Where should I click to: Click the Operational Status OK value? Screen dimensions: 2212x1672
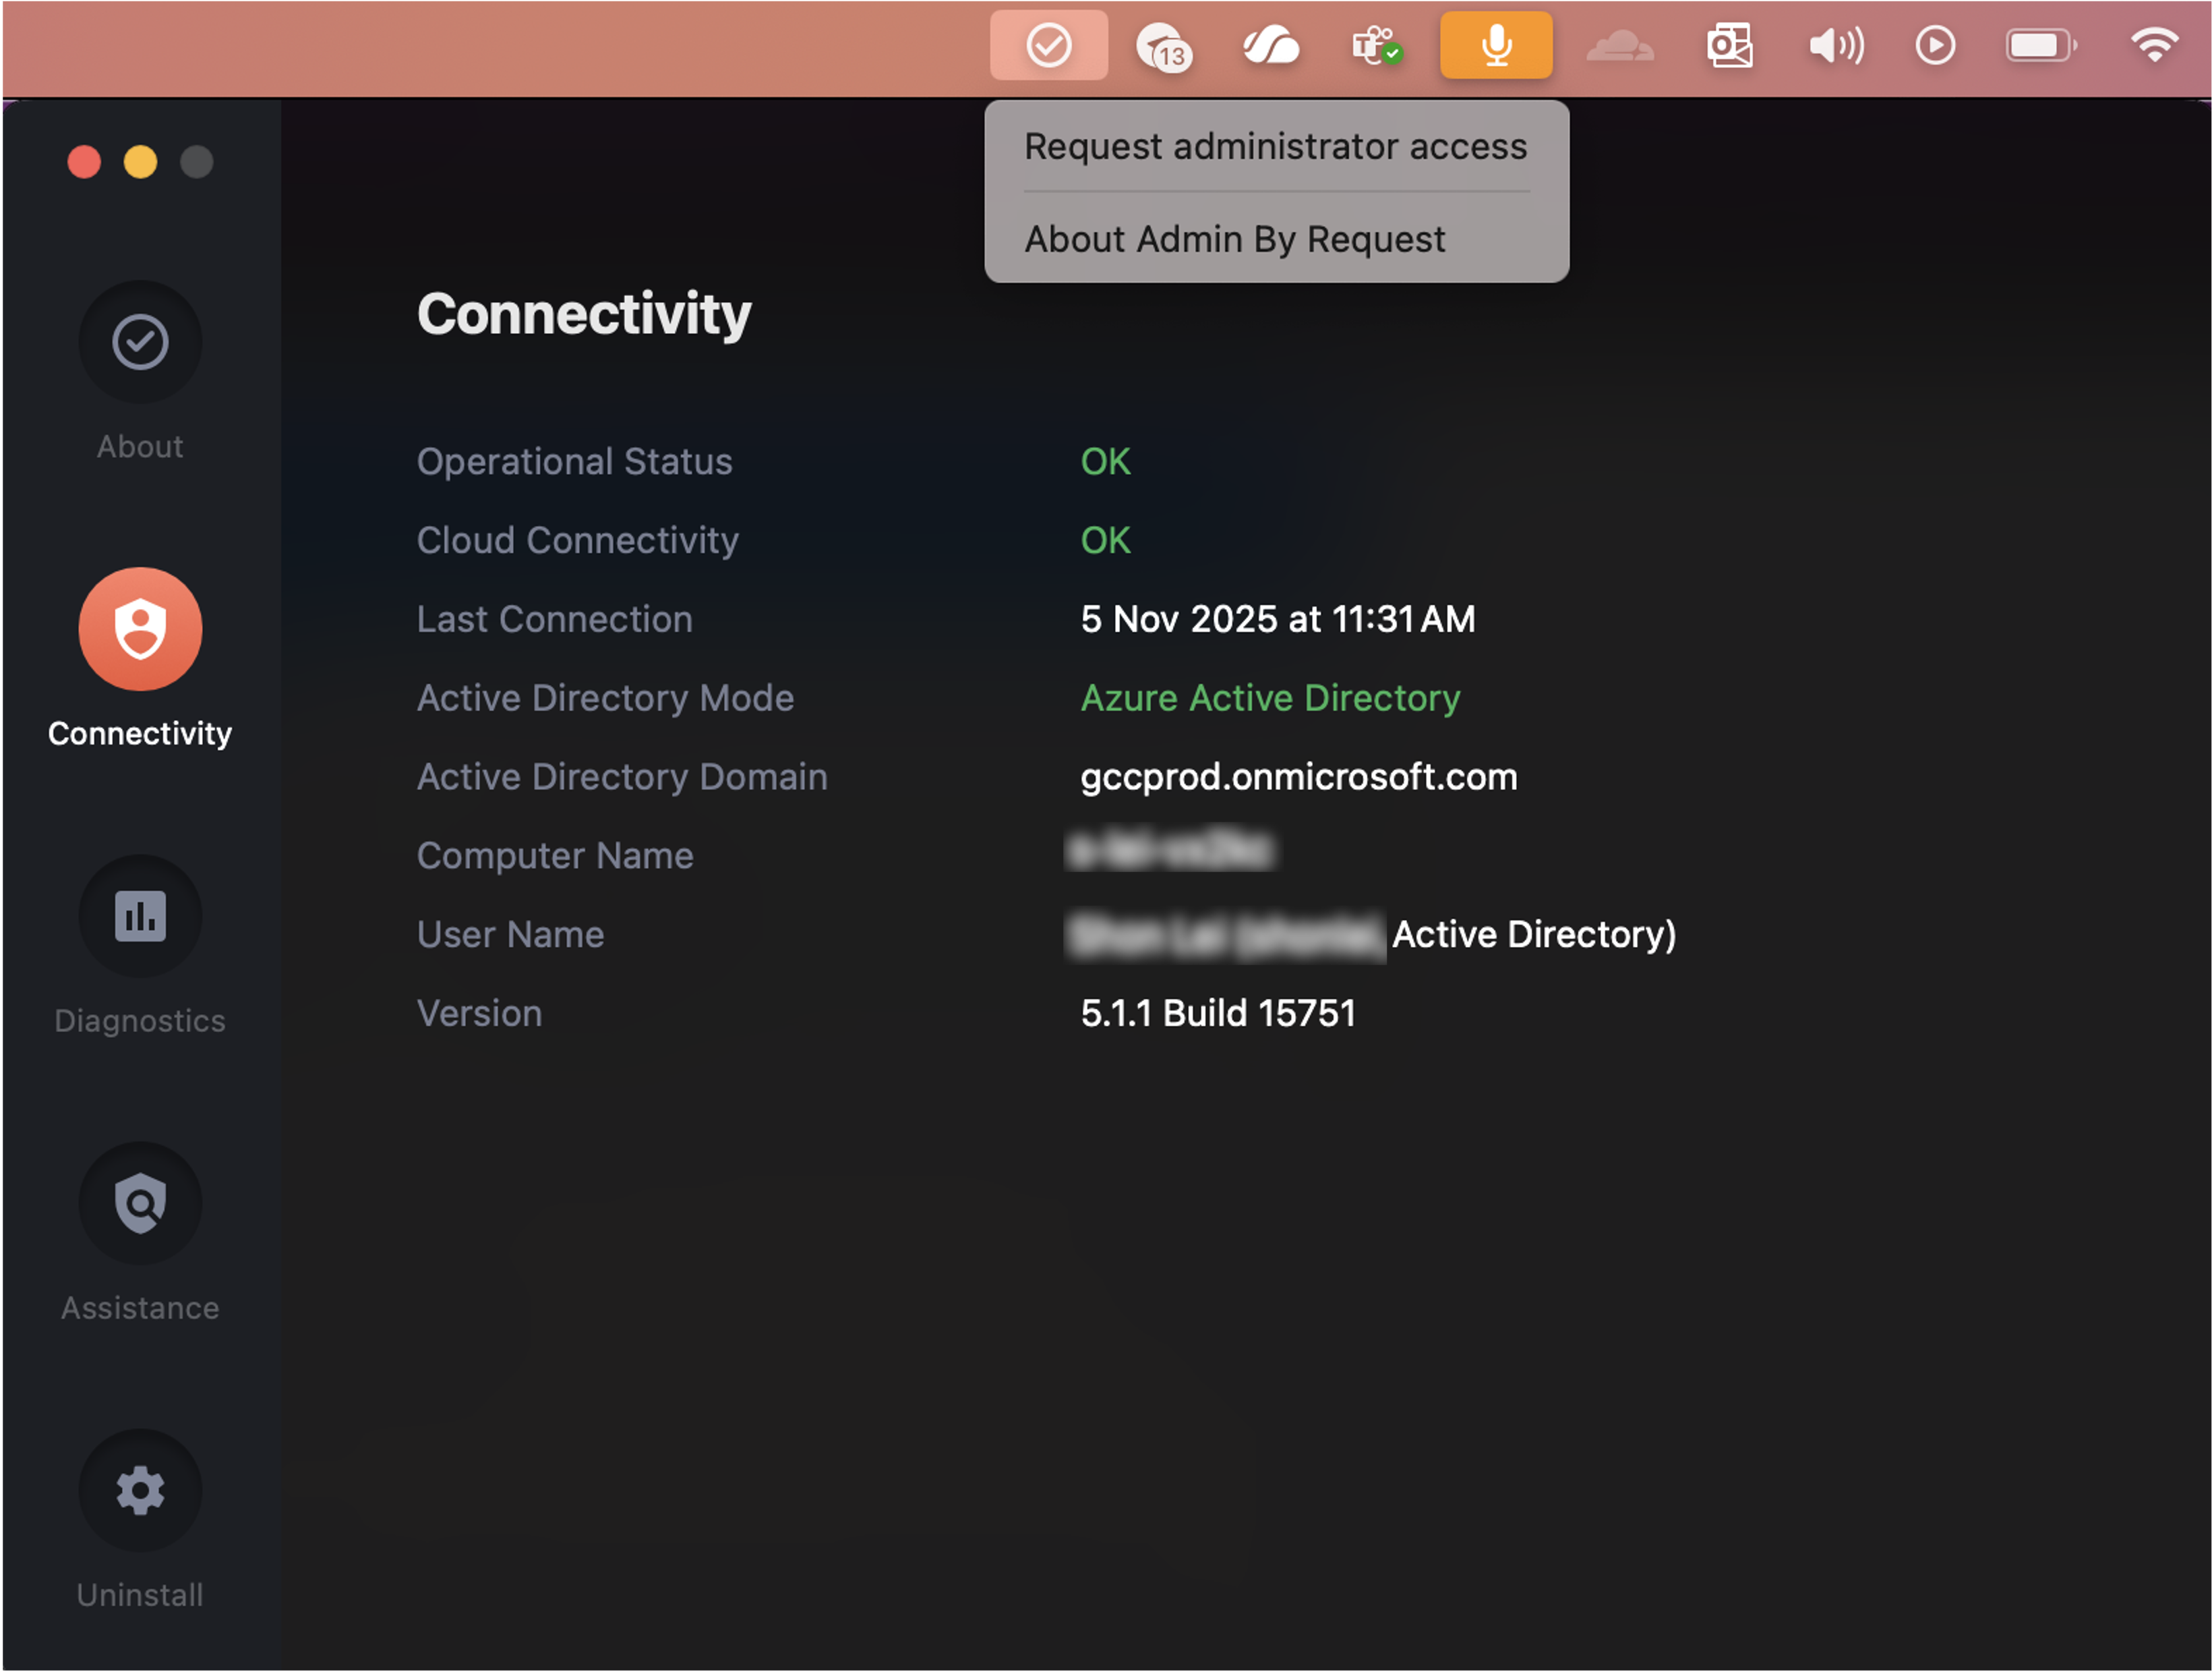[1105, 462]
